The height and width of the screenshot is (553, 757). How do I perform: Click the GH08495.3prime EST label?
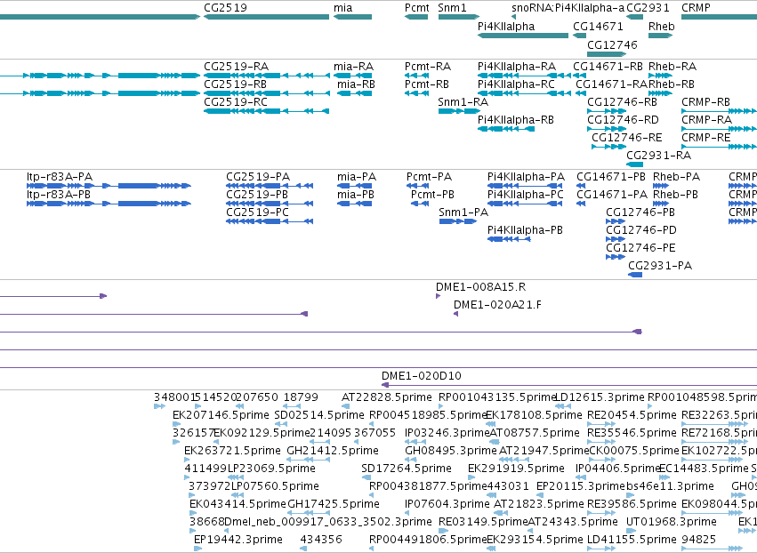point(450,451)
